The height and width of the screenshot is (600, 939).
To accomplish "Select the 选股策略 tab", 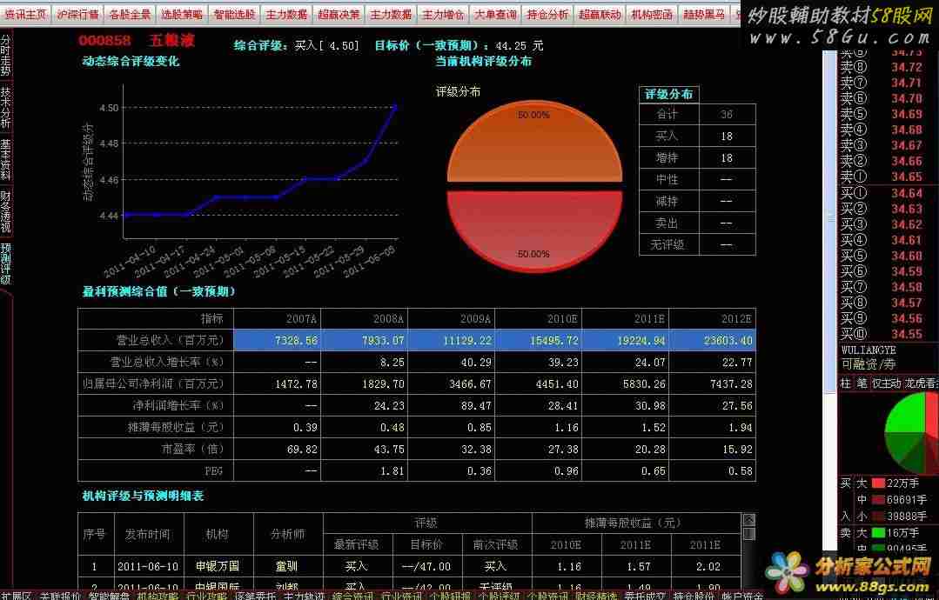I will pos(182,15).
